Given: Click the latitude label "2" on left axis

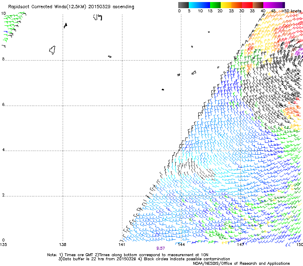Looking at the screenshot, I should [3, 195].
